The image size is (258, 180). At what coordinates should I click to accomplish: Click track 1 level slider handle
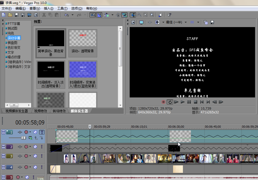point(23,138)
